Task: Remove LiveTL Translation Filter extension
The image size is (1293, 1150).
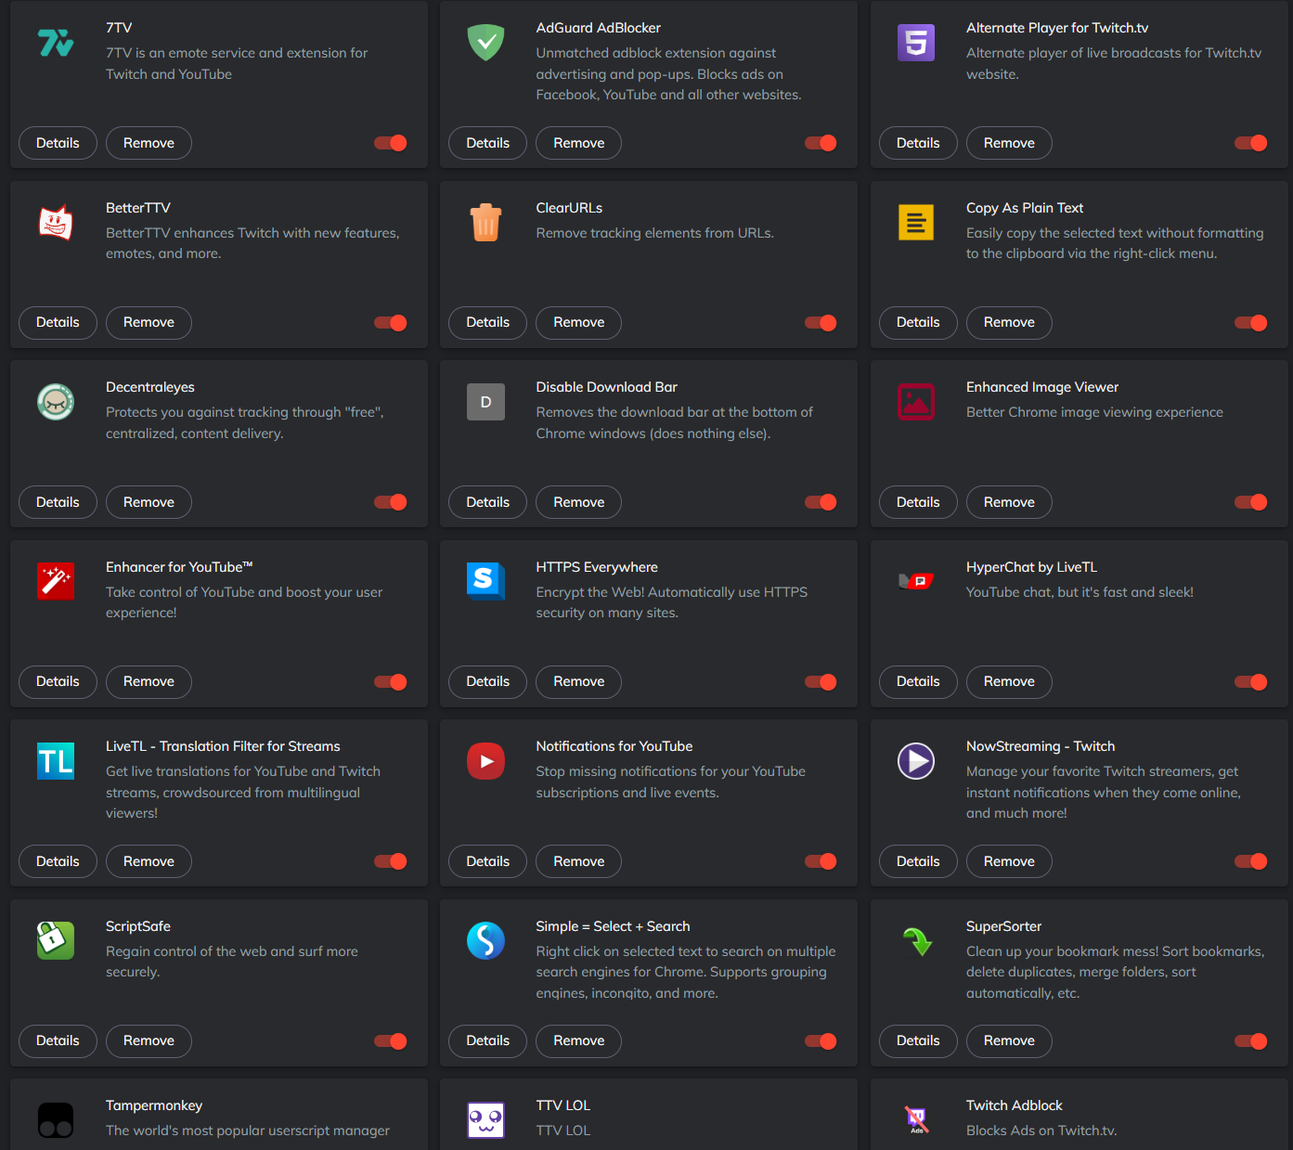Action: coord(149,861)
